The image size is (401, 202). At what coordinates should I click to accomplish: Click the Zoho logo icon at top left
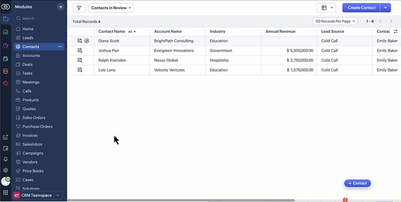6,7
